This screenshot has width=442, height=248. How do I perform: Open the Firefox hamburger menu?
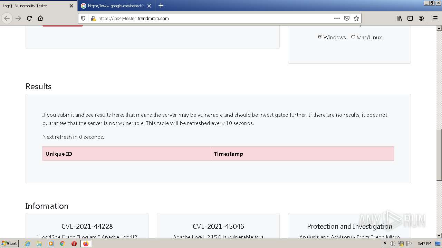click(435, 18)
